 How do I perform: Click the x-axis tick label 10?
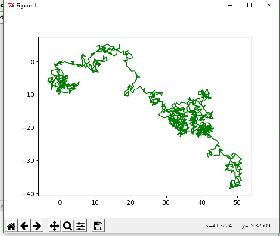[95, 202]
